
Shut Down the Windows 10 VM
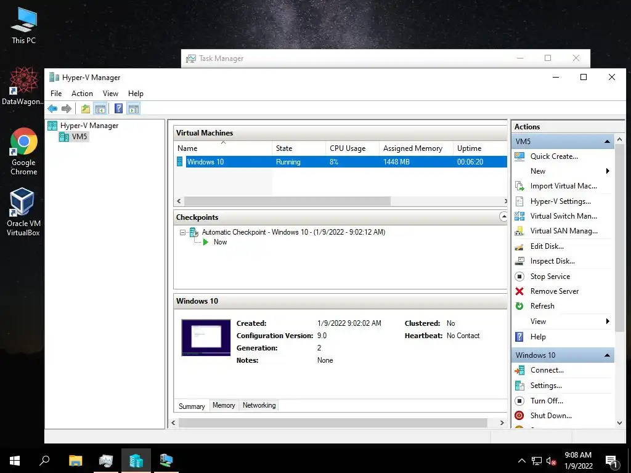(x=551, y=416)
